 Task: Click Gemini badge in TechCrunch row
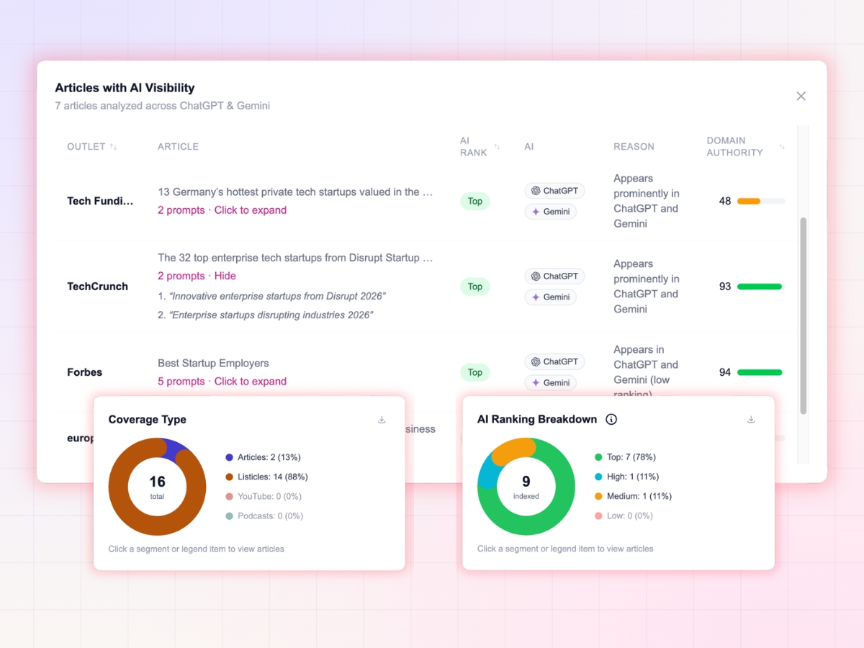tap(551, 297)
